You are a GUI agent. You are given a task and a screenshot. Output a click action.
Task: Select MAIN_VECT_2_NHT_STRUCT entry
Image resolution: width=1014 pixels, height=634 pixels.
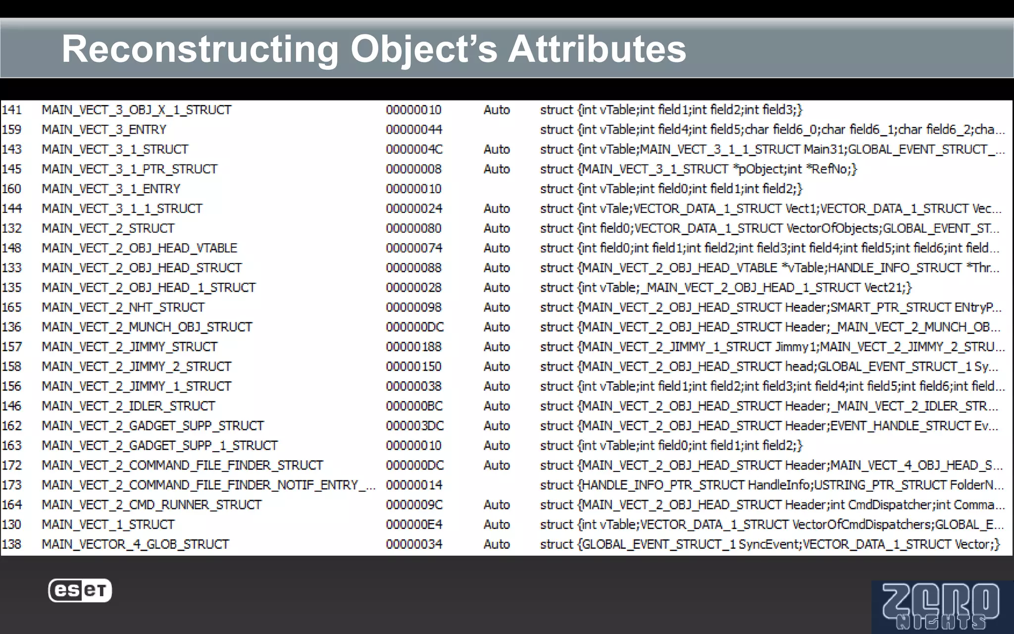tap(506, 307)
